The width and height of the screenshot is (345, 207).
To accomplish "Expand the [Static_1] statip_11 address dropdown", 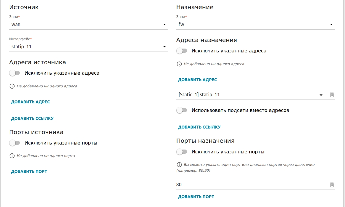I will [x=250, y=95].
